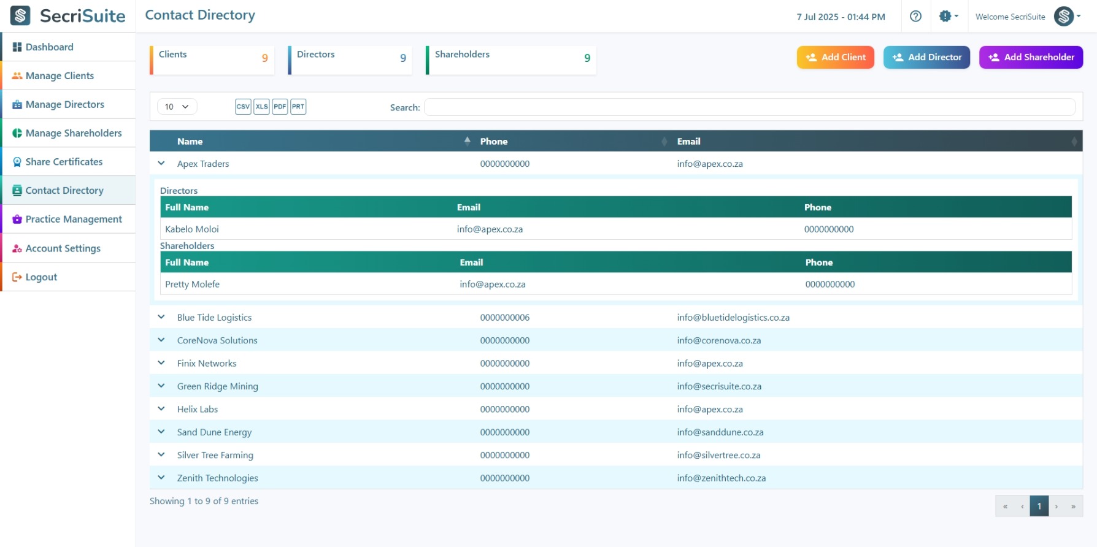Viewport: 1097px width, 547px height.
Task: Click email info@silvertree.co.za
Action: click(x=719, y=455)
